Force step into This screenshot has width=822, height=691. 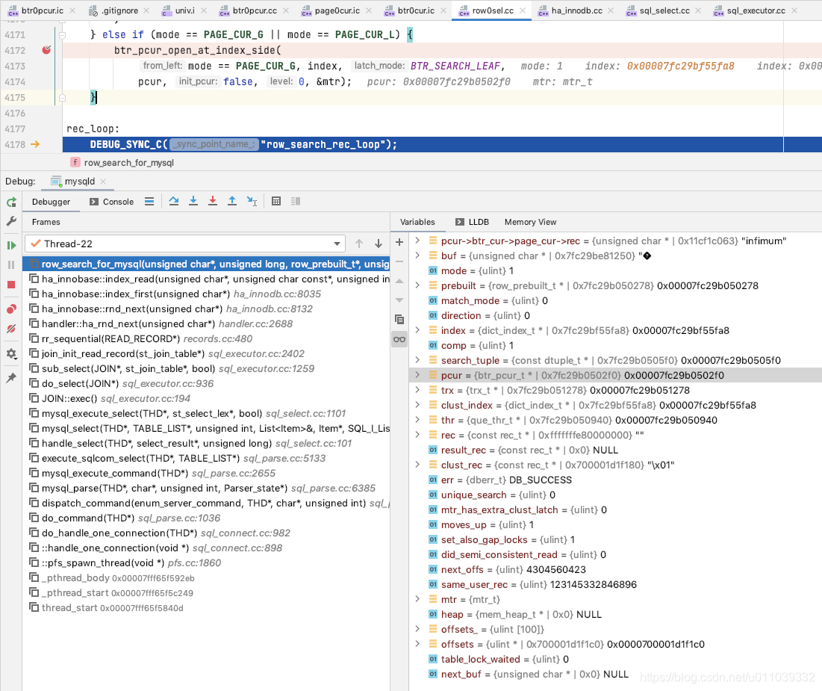[213, 202]
